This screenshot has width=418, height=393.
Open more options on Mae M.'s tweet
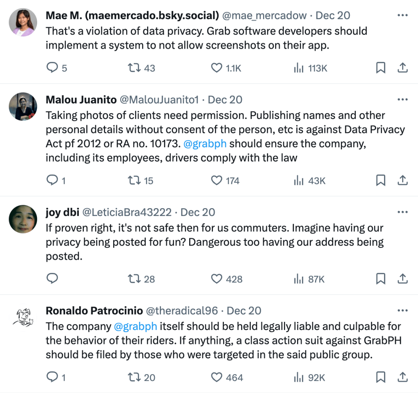pos(402,16)
